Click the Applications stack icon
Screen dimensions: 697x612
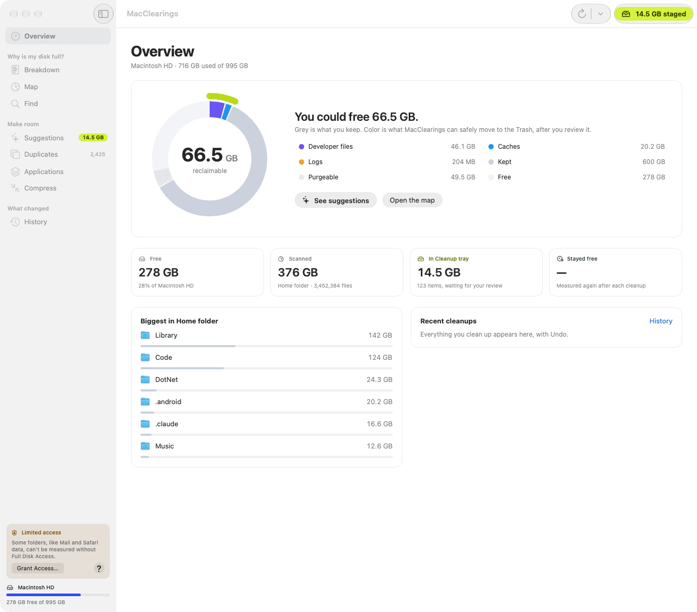[x=15, y=171]
